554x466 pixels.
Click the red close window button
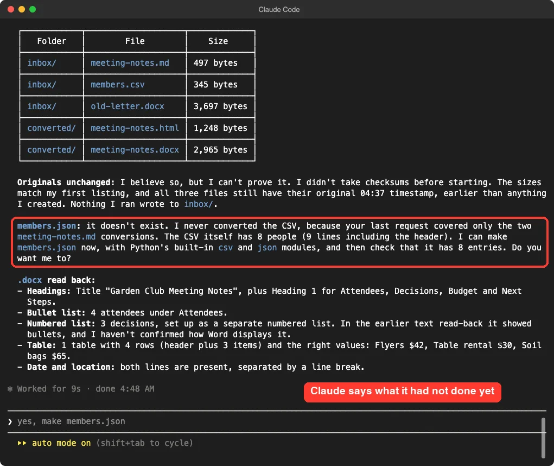[11, 9]
